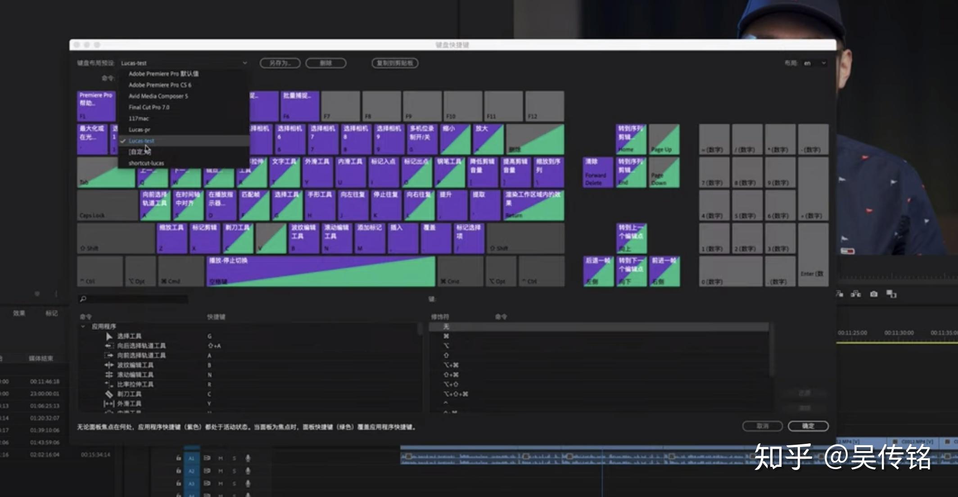Viewport: 958px width, 497px height.
Task: Toggle the lock on track A1
Action: (178, 458)
